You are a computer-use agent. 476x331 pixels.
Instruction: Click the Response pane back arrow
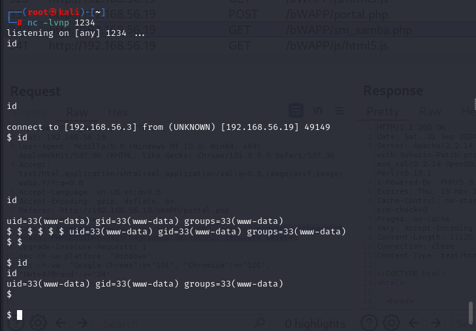[x=414, y=322]
